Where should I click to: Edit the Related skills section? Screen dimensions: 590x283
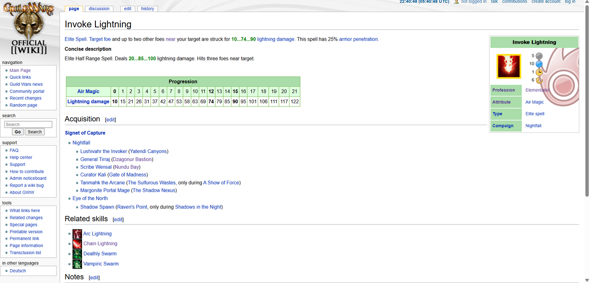pyautogui.click(x=118, y=220)
